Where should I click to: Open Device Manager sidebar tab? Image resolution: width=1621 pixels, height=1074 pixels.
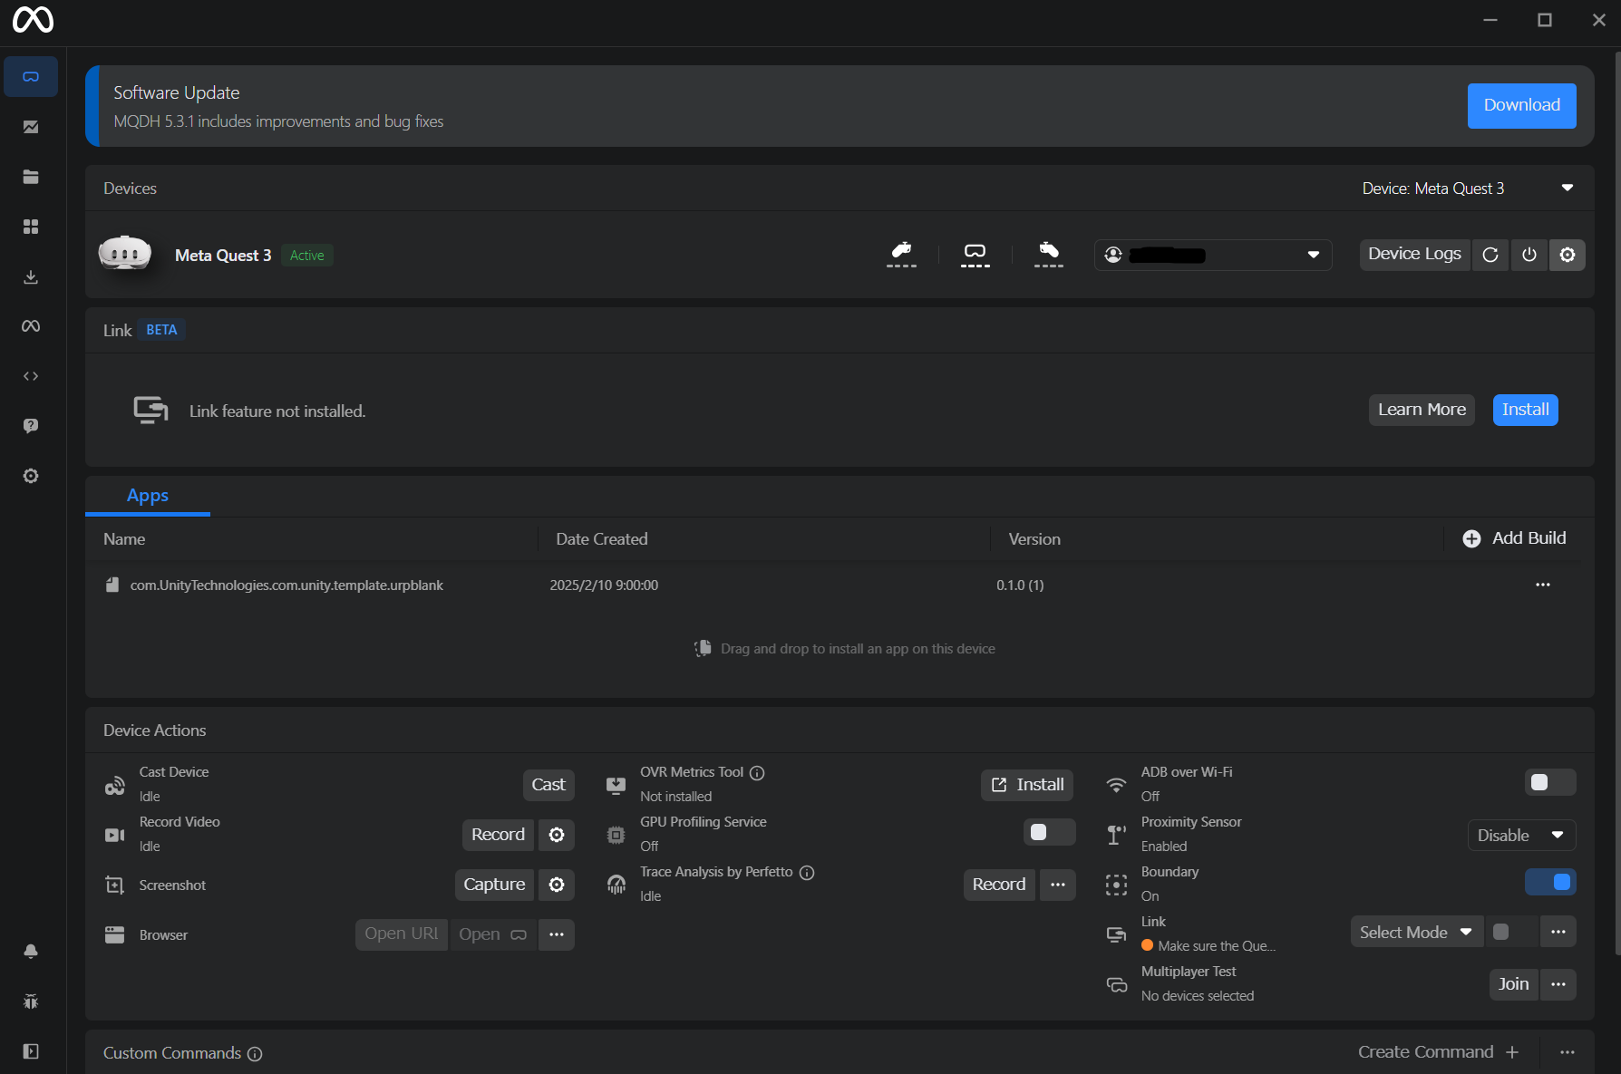[31, 77]
